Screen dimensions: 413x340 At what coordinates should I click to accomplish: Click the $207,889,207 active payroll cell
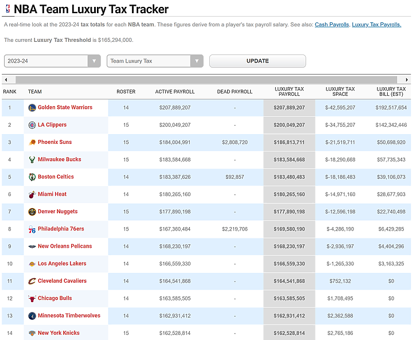[175, 108]
